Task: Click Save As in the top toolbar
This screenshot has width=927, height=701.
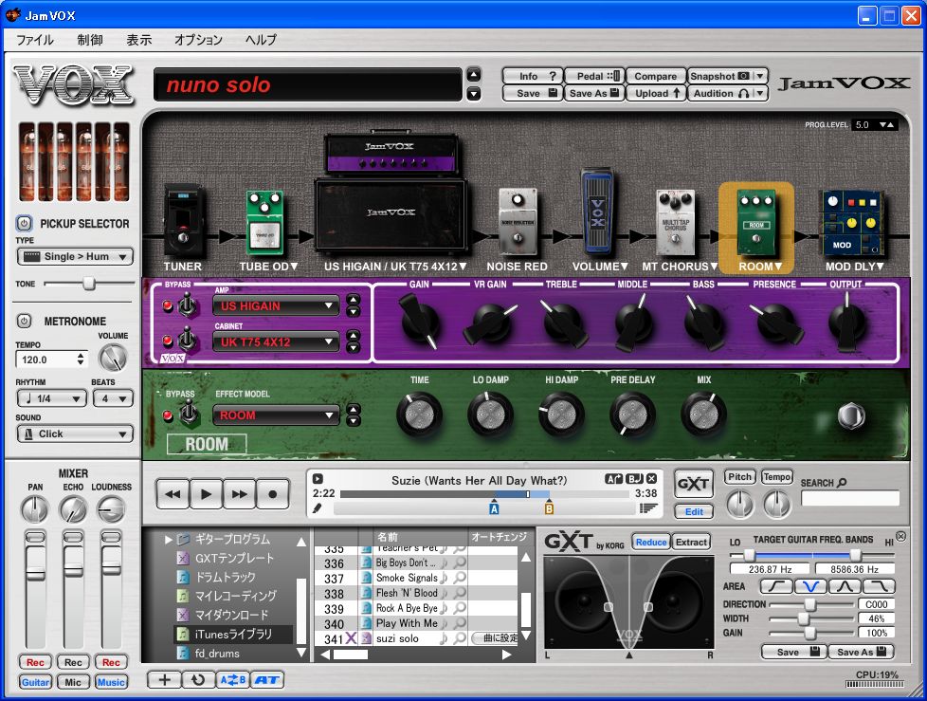Action: coord(594,94)
